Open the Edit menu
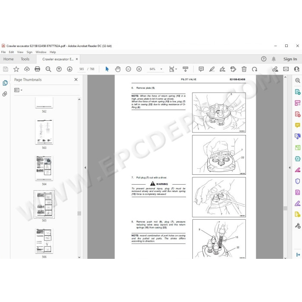 click(11, 52)
